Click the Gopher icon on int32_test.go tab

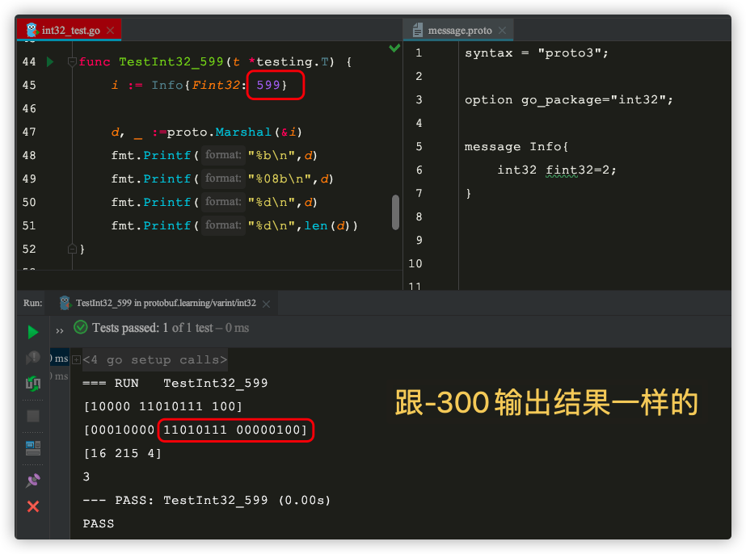(x=32, y=30)
